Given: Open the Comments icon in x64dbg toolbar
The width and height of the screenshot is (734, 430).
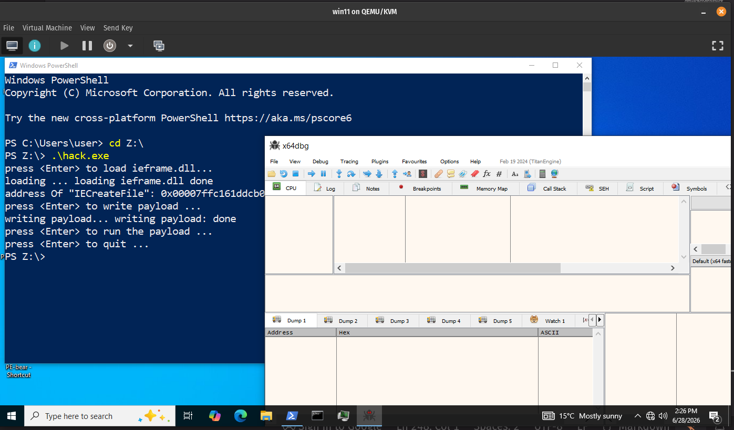Looking at the screenshot, I should pyautogui.click(x=451, y=174).
